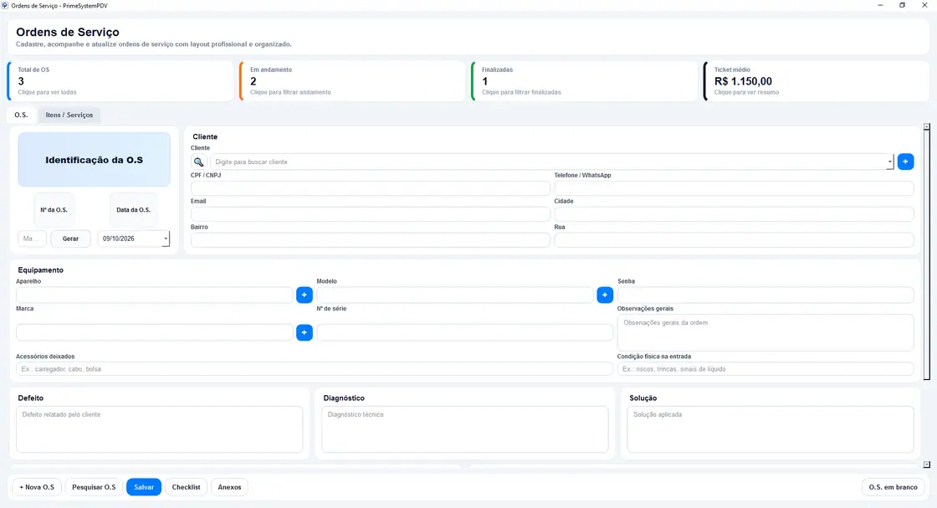
Task: Show all orders via Total de OS card
Action: tap(120, 80)
